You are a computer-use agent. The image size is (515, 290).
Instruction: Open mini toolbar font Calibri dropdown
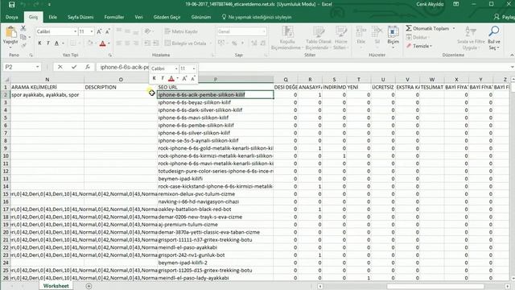point(176,68)
